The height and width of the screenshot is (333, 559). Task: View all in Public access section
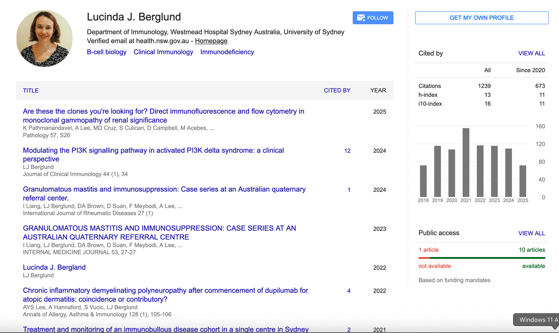pos(531,233)
